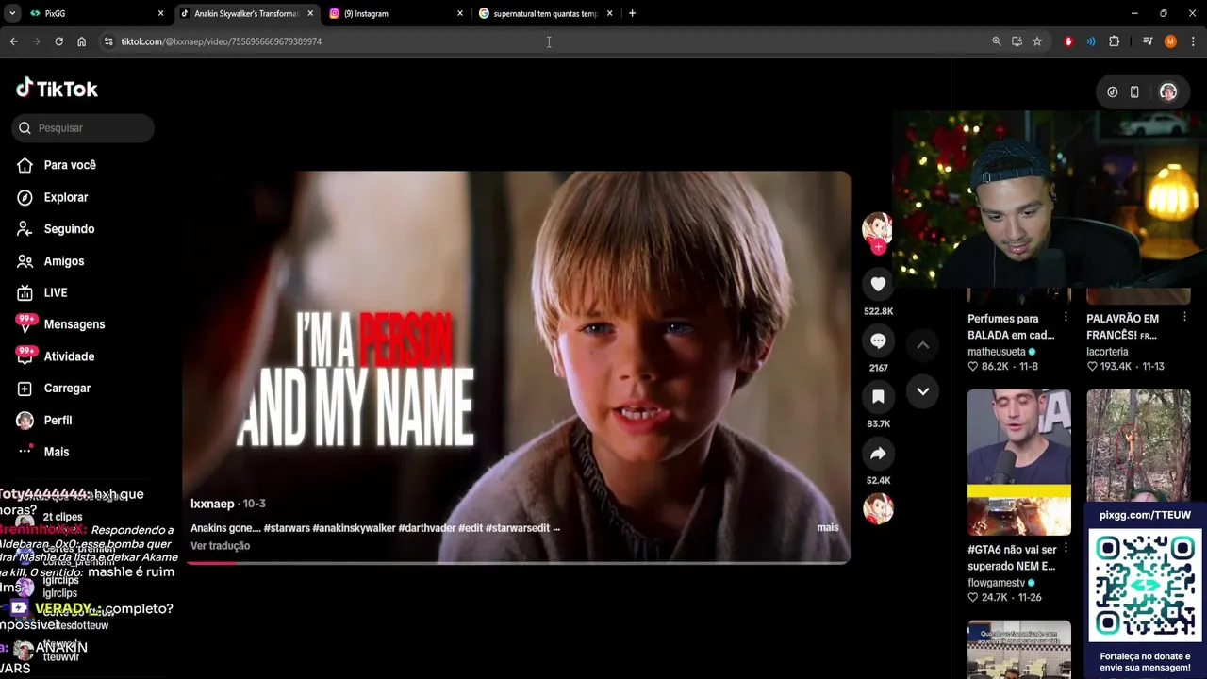Image resolution: width=1207 pixels, height=679 pixels.
Task: Follow lxxnaep with the red plus badge
Action: pyautogui.click(x=878, y=247)
